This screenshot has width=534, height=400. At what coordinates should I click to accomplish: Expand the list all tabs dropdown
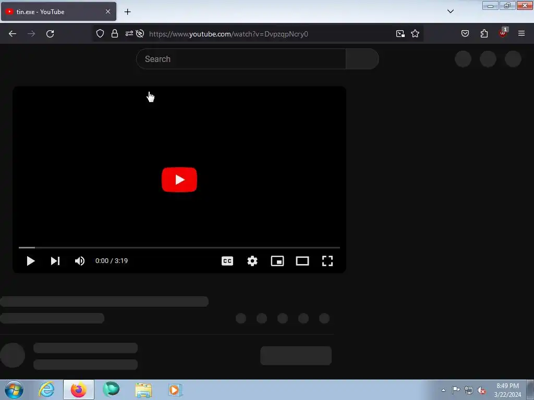[x=450, y=11]
